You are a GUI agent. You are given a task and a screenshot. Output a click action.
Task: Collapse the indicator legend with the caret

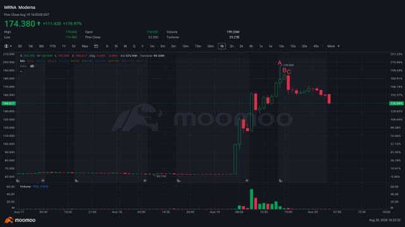pos(21,71)
